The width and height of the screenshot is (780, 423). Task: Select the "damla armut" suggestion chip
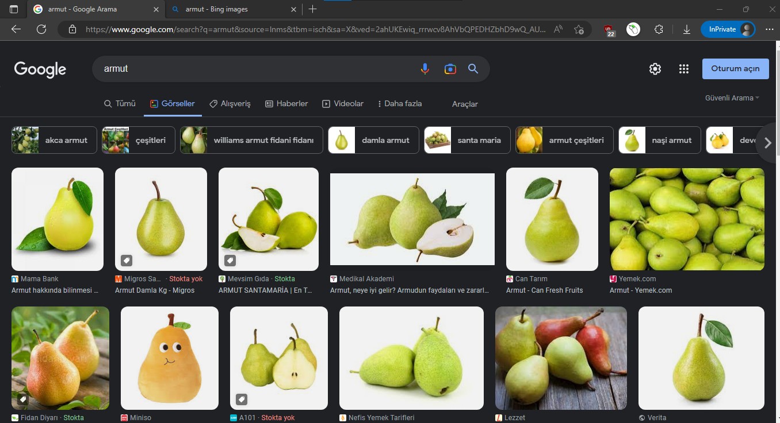(x=373, y=140)
